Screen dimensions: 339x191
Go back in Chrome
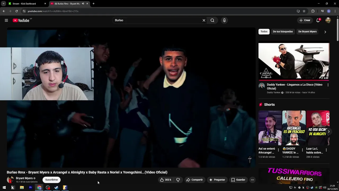[4, 11]
